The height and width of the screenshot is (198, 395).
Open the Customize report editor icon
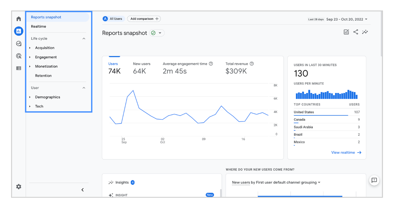[346, 32]
